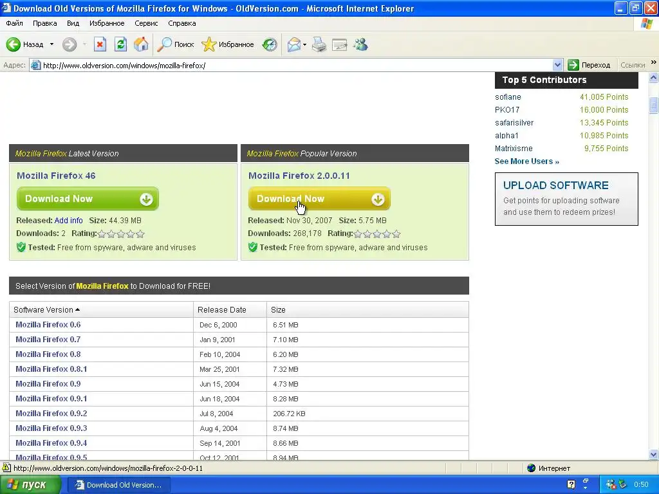Click the Print icon
Viewport: 659px width, 494px height.
click(319, 44)
